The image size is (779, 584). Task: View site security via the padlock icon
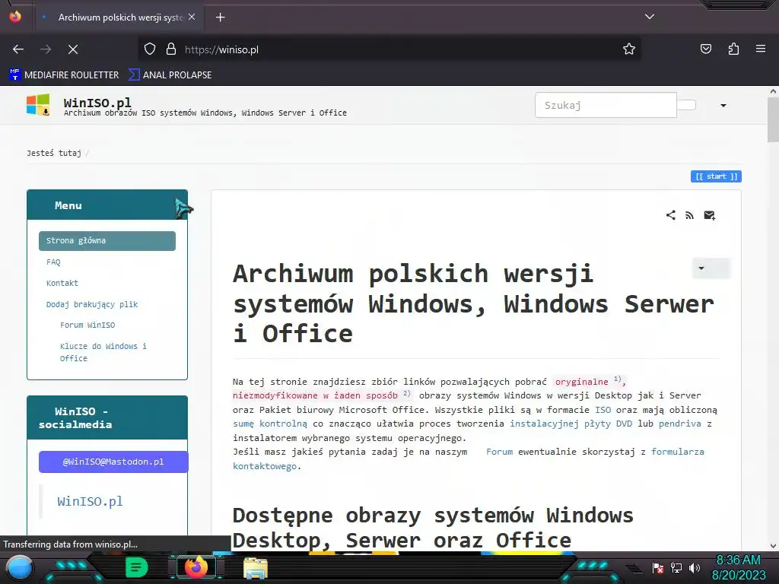tap(171, 49)
